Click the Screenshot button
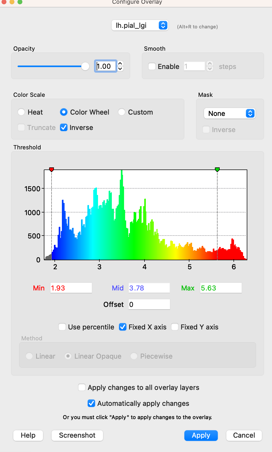272x452 pixels. (77, 436)
